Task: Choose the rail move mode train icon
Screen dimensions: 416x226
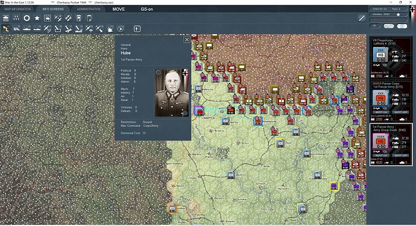Action: coord(16,29)
